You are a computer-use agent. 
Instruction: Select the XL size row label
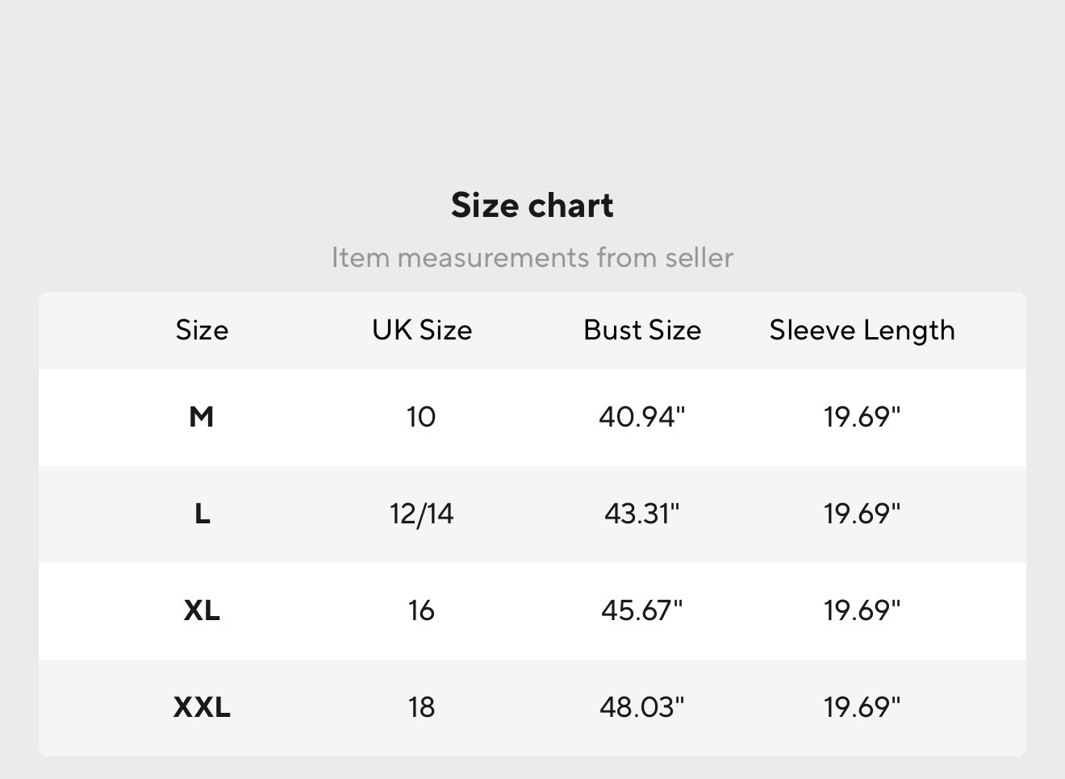point(202,610)
